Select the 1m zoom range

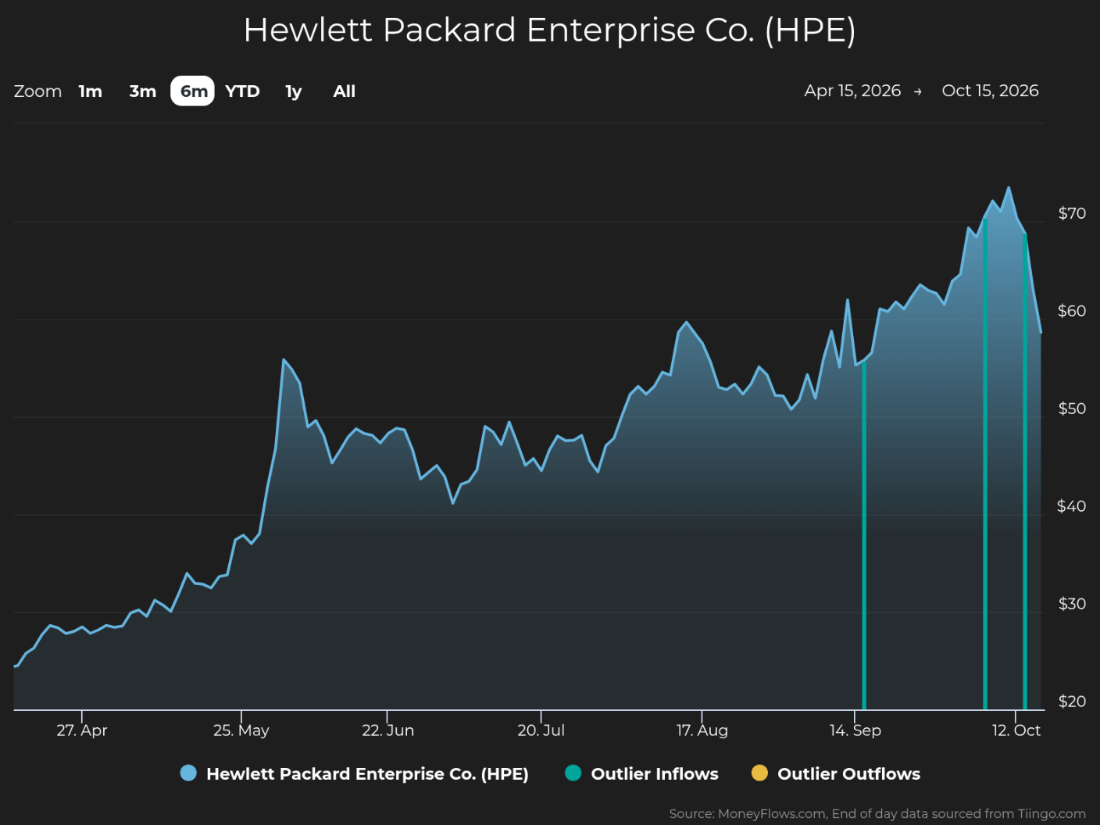tap(91, 91)
